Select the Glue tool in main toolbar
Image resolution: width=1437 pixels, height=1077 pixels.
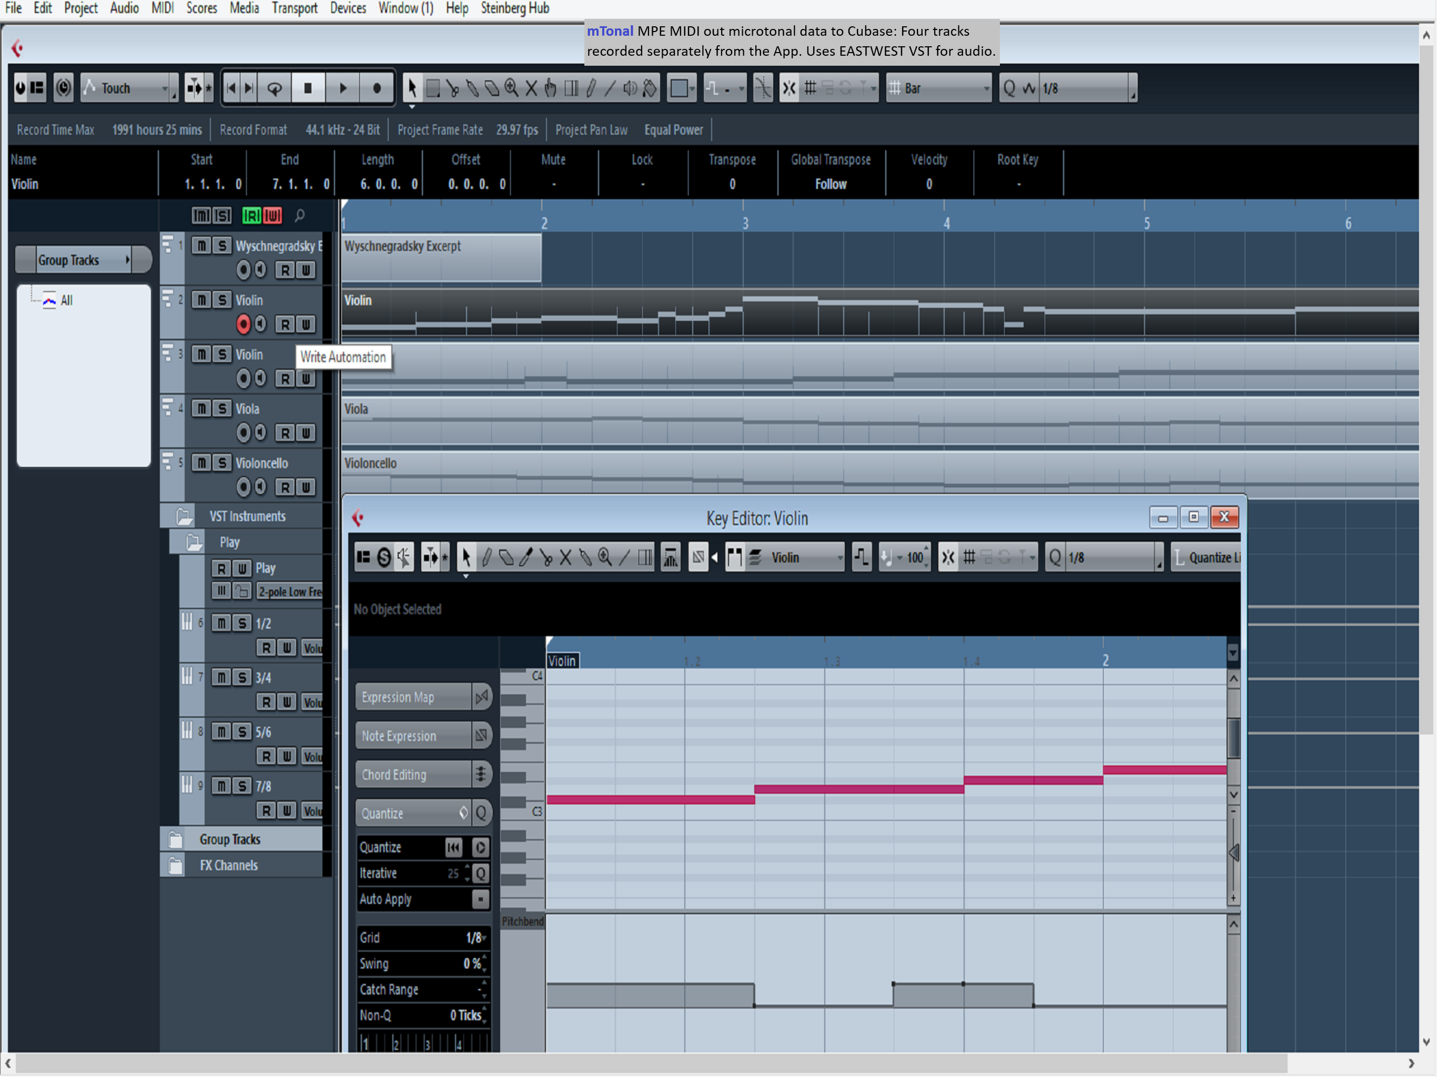473,88
